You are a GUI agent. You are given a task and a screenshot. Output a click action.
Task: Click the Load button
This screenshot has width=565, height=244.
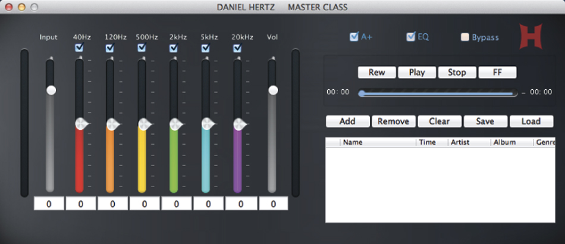(531, 121)
